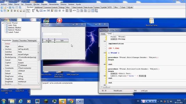Screen dimensions: 186x104
Task: Open the Archivo menu
Action: point(4,4)
